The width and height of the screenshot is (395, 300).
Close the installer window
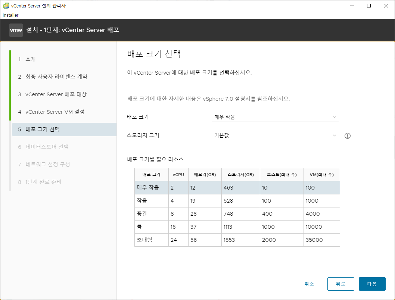point(386,6)
